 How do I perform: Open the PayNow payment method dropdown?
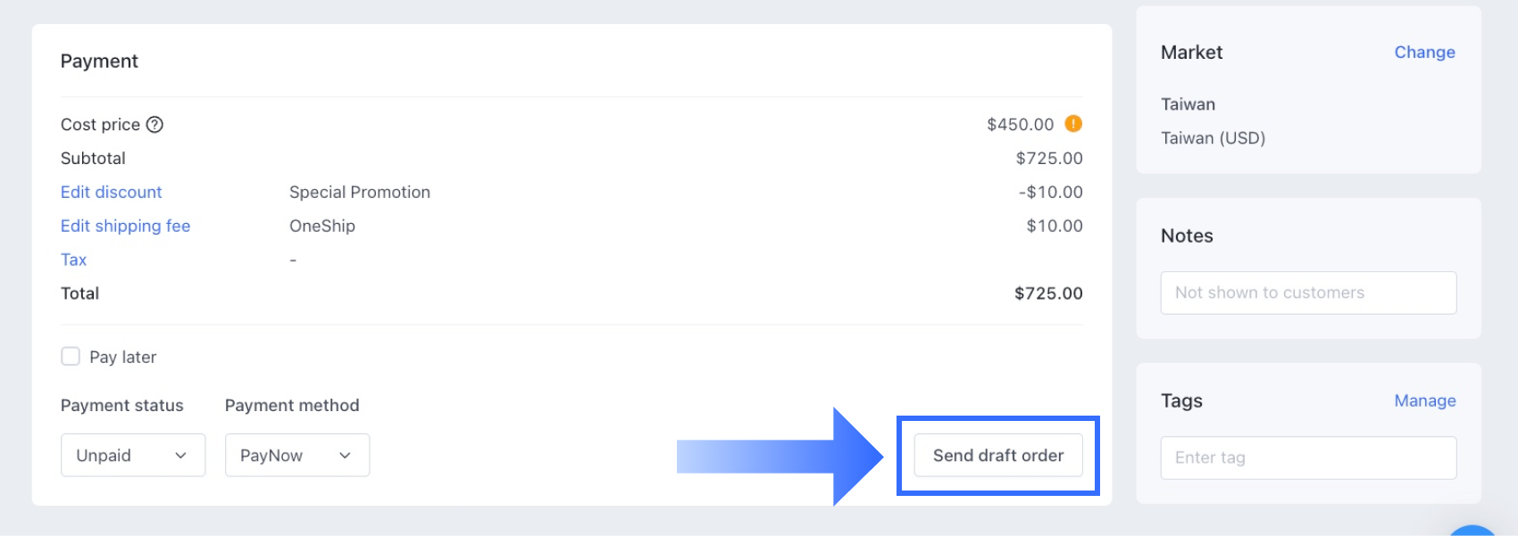tap(297, 456)
